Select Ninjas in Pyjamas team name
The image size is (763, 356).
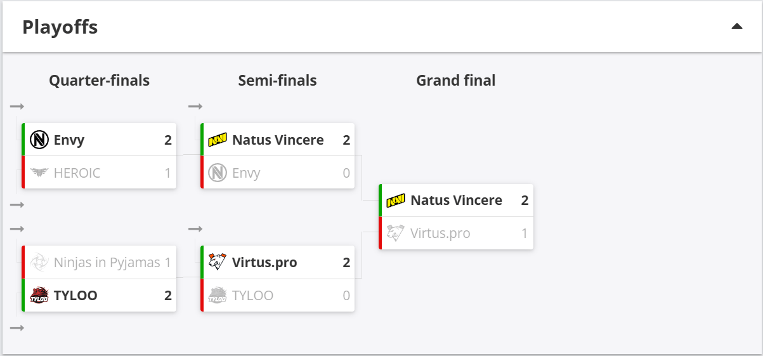107,263
